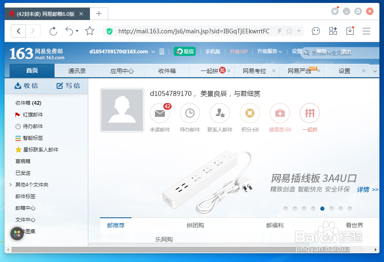Open the 已发送 sent folder
The height and width of the screenshot is (262, 384).
coord(23,173)
